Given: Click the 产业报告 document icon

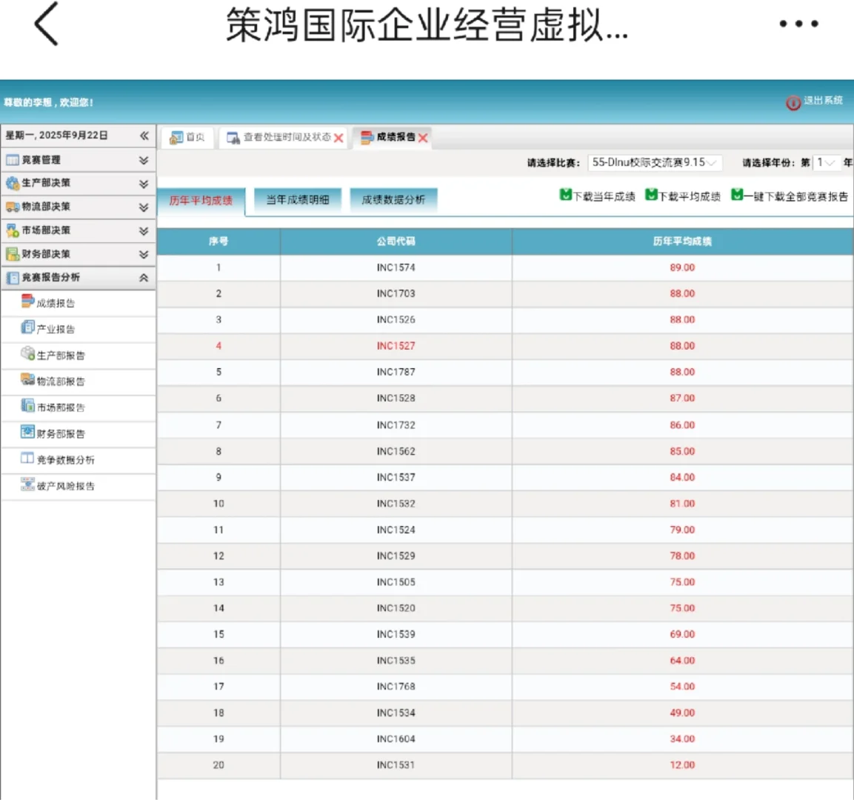Looking at the screenshot, I should (x=27, y=327).
